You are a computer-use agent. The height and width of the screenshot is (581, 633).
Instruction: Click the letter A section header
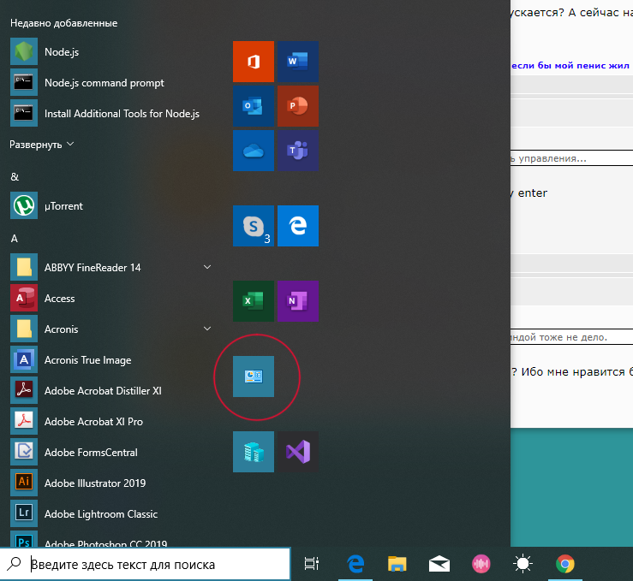pyautogui.click(x=14, y=238)
